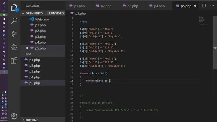Select p4.php in Open Editors list
Viewport: 217px width, 122px height.
click(x=43, y=42)
